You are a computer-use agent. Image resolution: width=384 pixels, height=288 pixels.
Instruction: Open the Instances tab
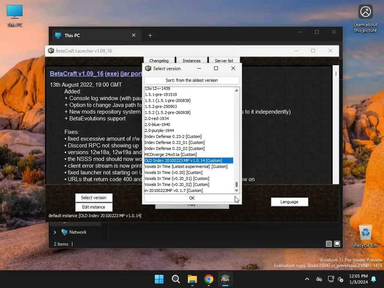pos(192,60)
